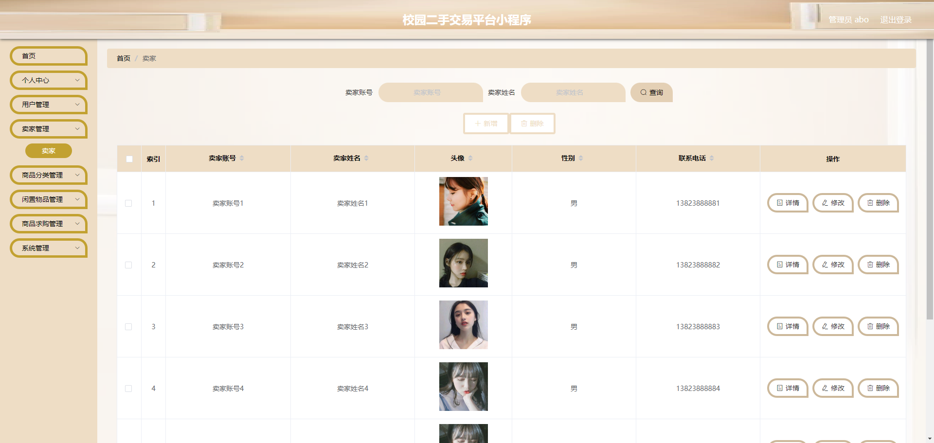
Task: Click sort icon beside 联系电话 header
Action: (x=712, y=158)
